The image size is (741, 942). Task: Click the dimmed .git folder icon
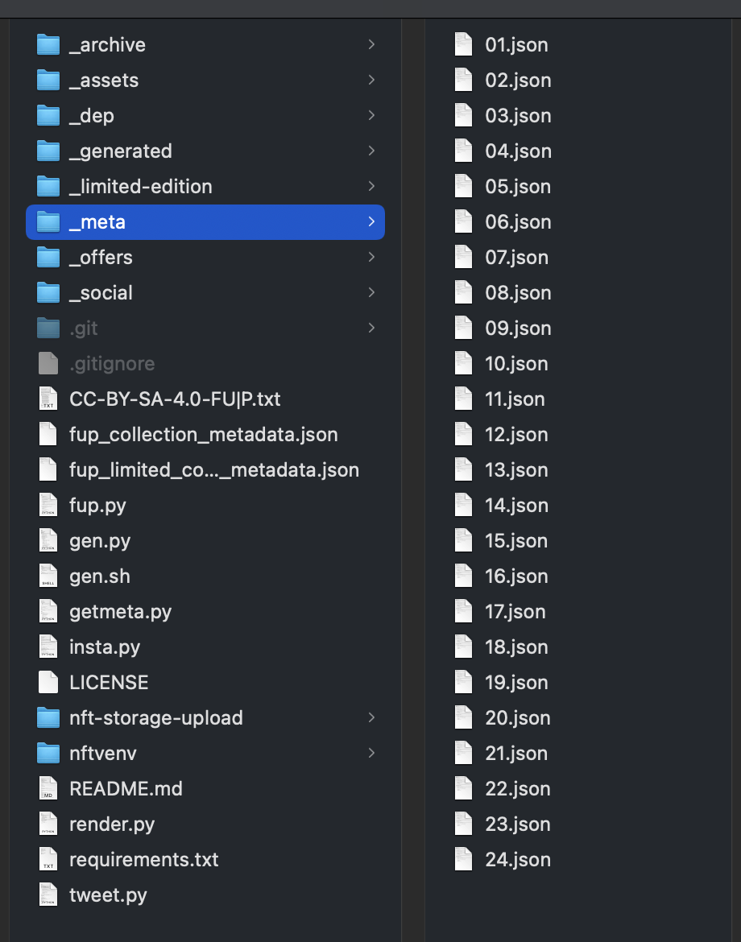pos(48,328)
